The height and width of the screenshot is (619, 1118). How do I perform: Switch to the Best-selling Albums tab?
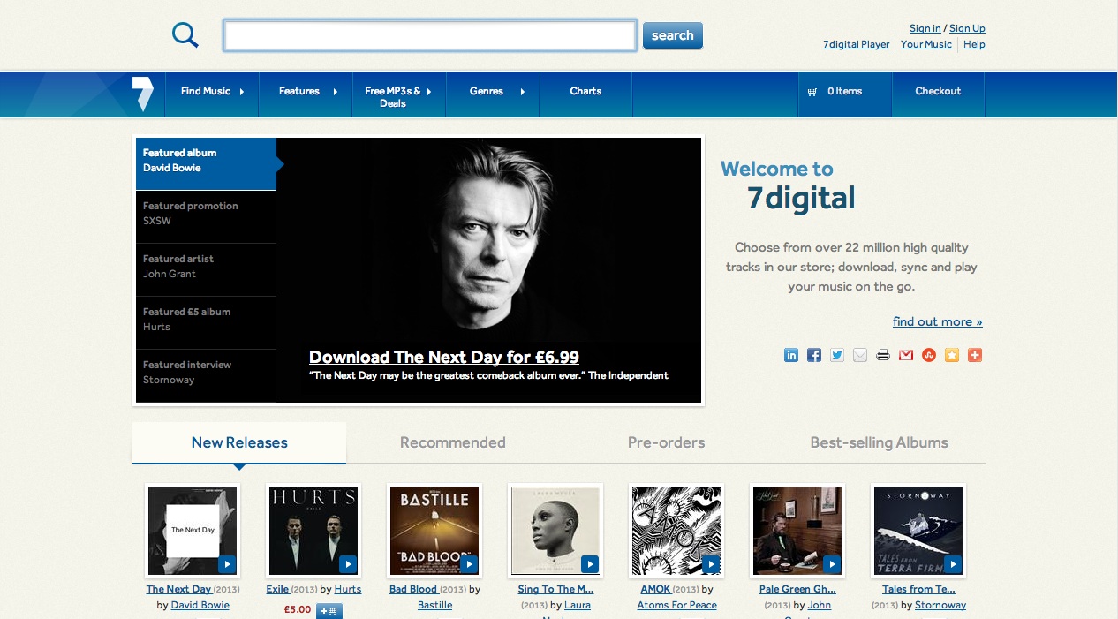click(x=879, y=442)
